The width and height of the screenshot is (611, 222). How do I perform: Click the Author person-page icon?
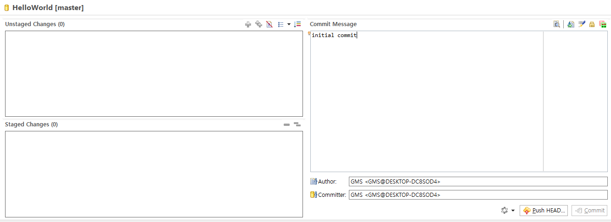click(314, 182)
